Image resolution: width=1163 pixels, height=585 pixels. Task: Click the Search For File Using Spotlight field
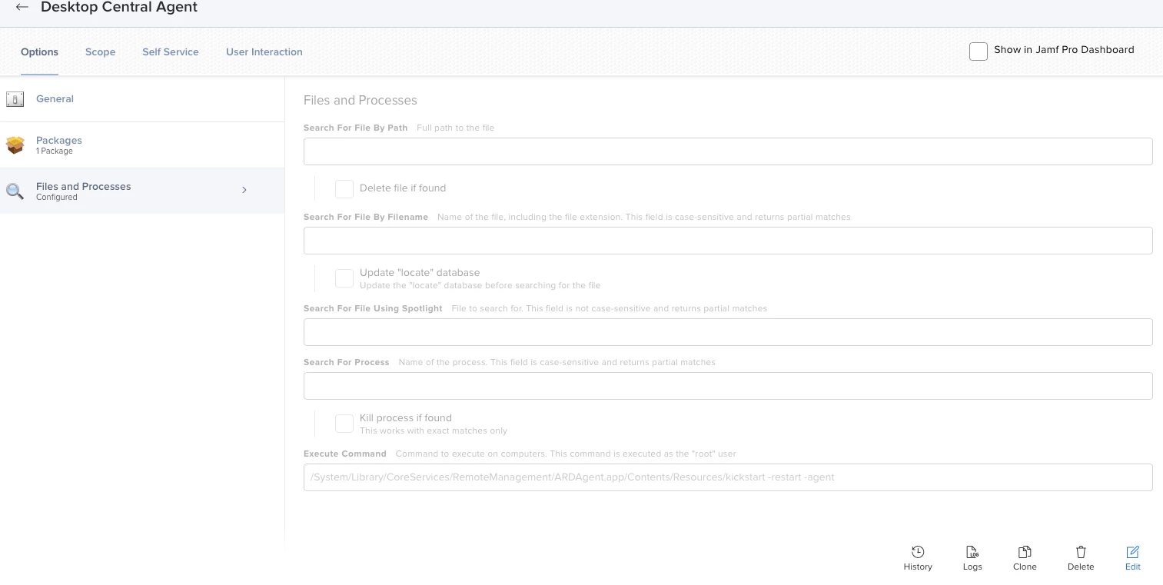pos(728,332)
